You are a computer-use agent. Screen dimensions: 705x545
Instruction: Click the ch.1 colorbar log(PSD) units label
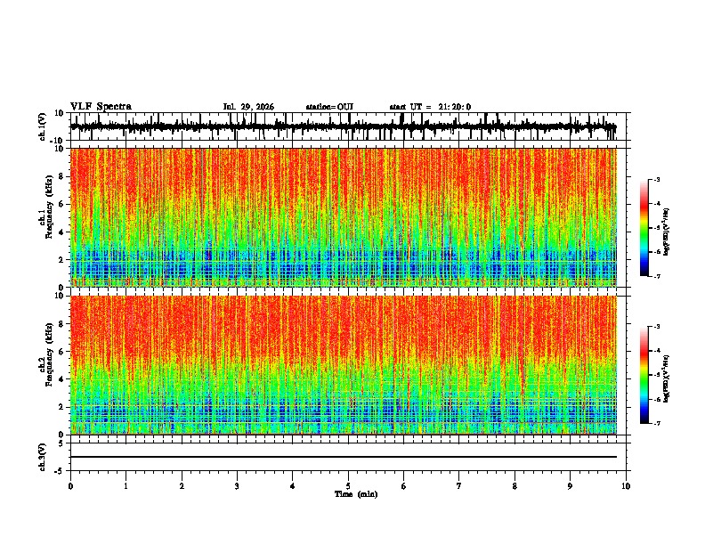(x=667, y=232)
